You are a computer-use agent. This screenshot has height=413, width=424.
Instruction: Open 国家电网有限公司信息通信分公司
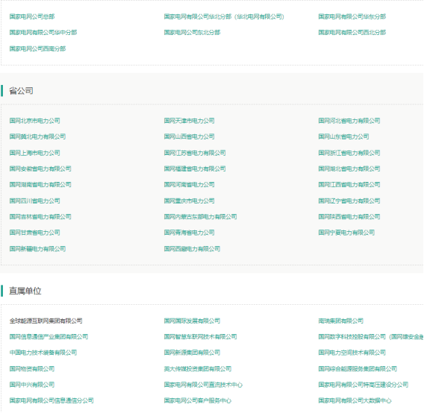(x=52, y=400)
